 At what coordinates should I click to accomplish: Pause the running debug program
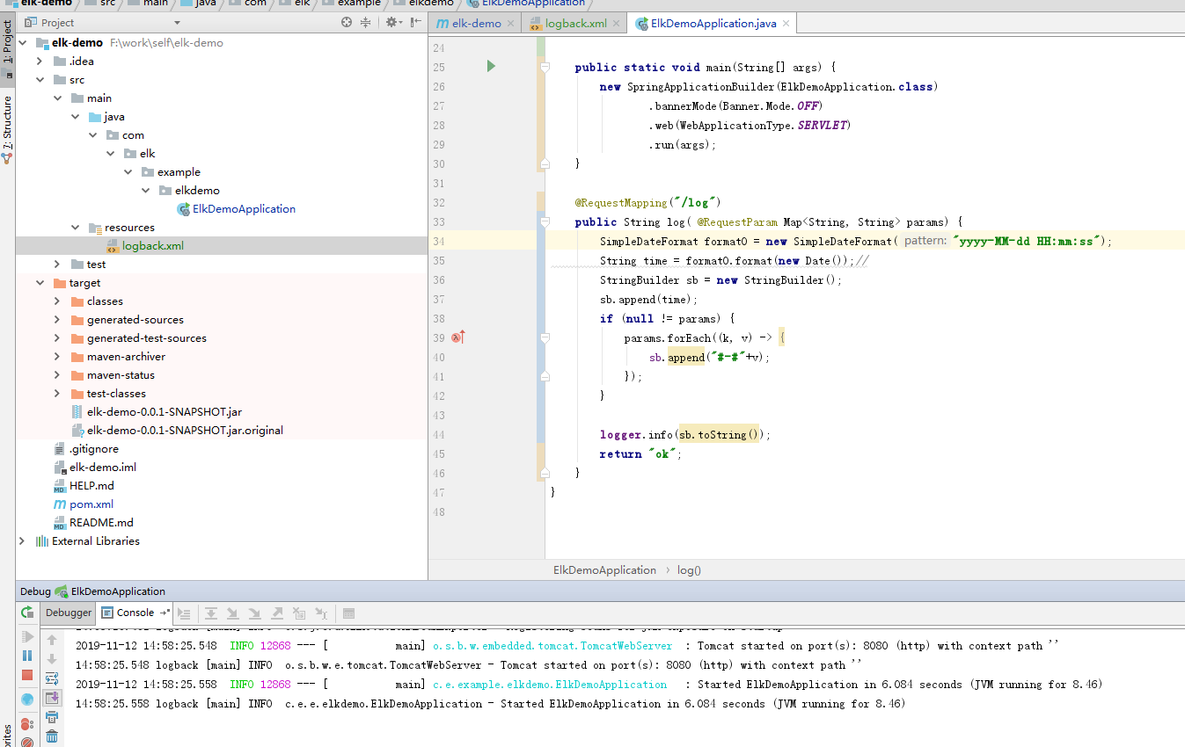(27, 656)
